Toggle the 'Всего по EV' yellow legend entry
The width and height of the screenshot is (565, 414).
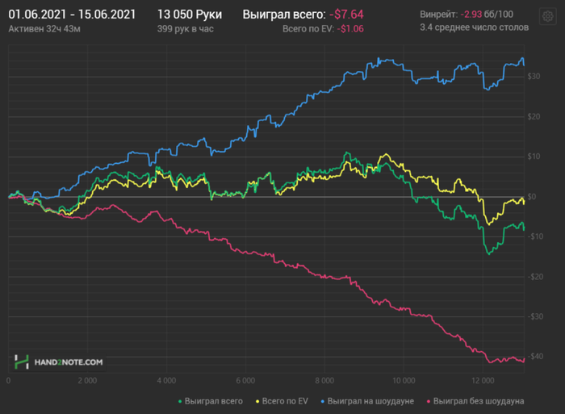pos(282,401)
